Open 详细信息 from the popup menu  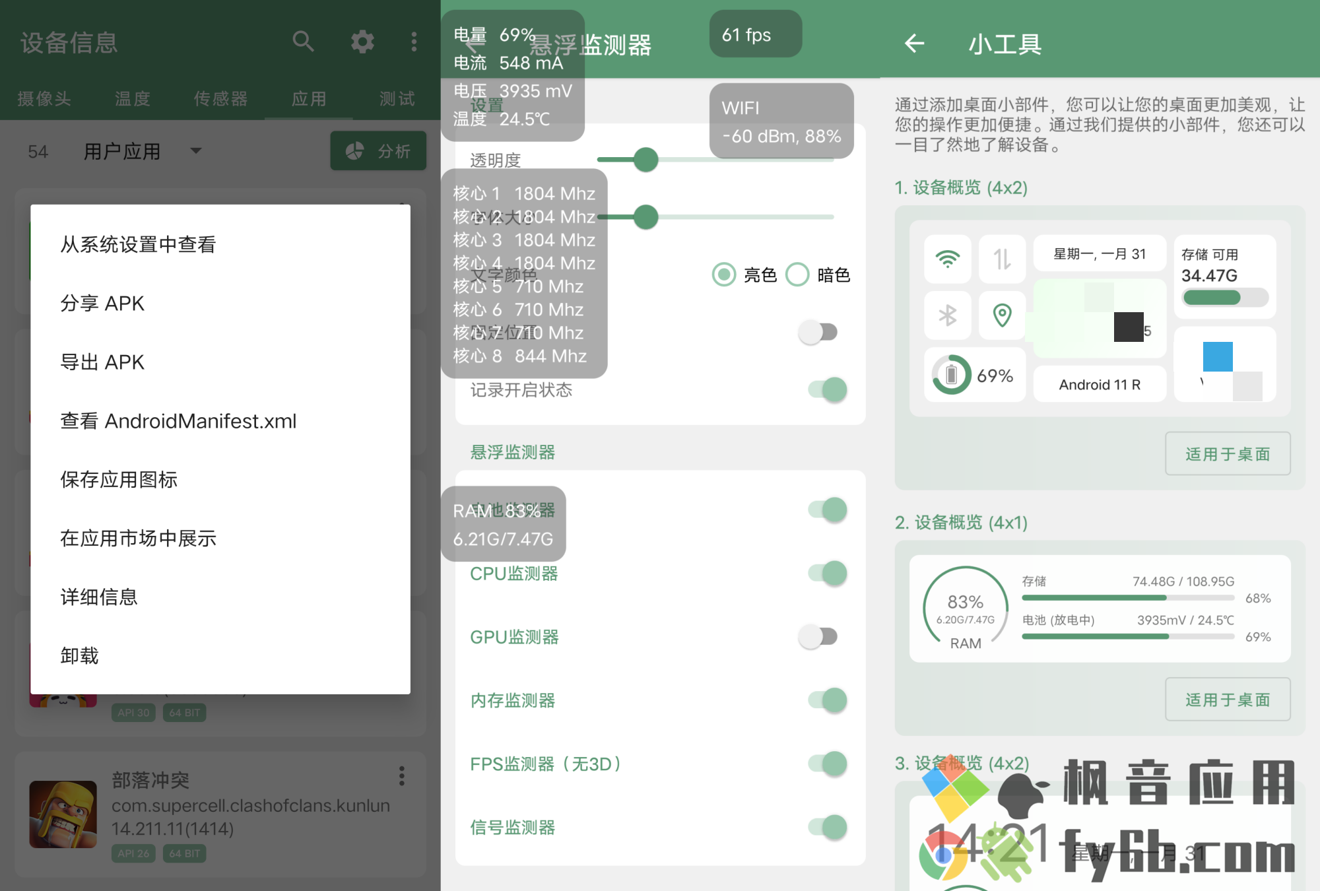220,597
